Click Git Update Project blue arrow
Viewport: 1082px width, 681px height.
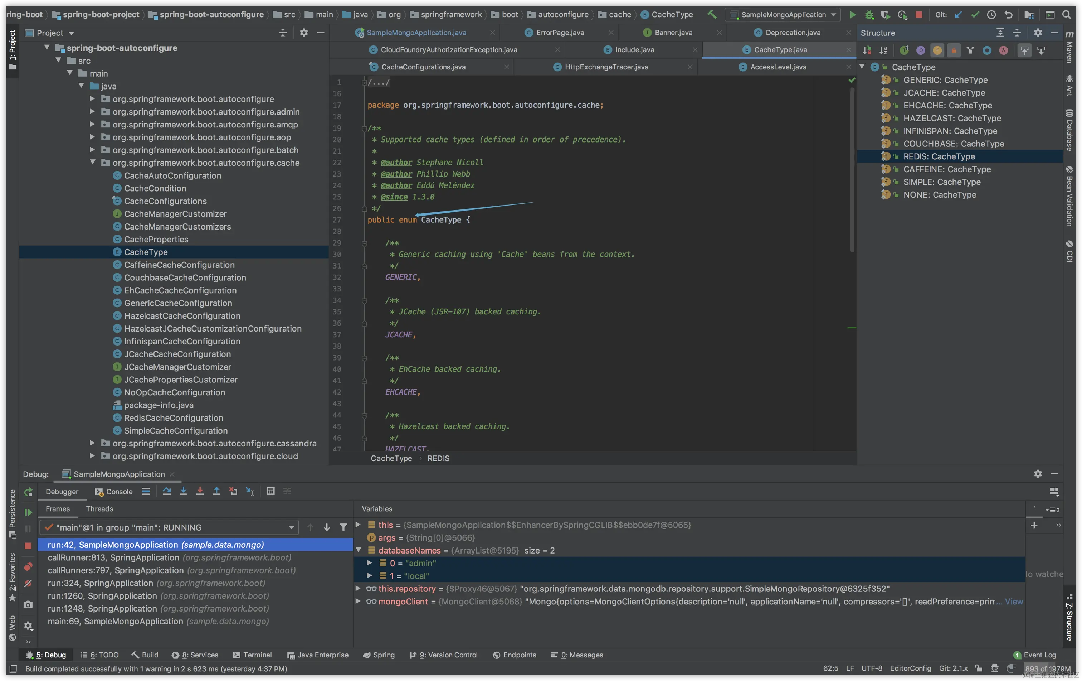click(959, 14)
